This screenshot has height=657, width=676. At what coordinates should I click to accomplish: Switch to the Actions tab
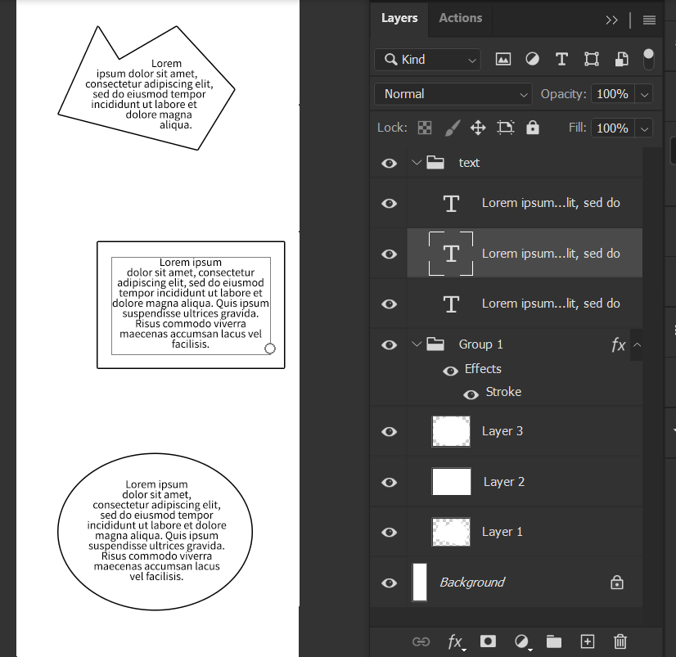[460, 17]
